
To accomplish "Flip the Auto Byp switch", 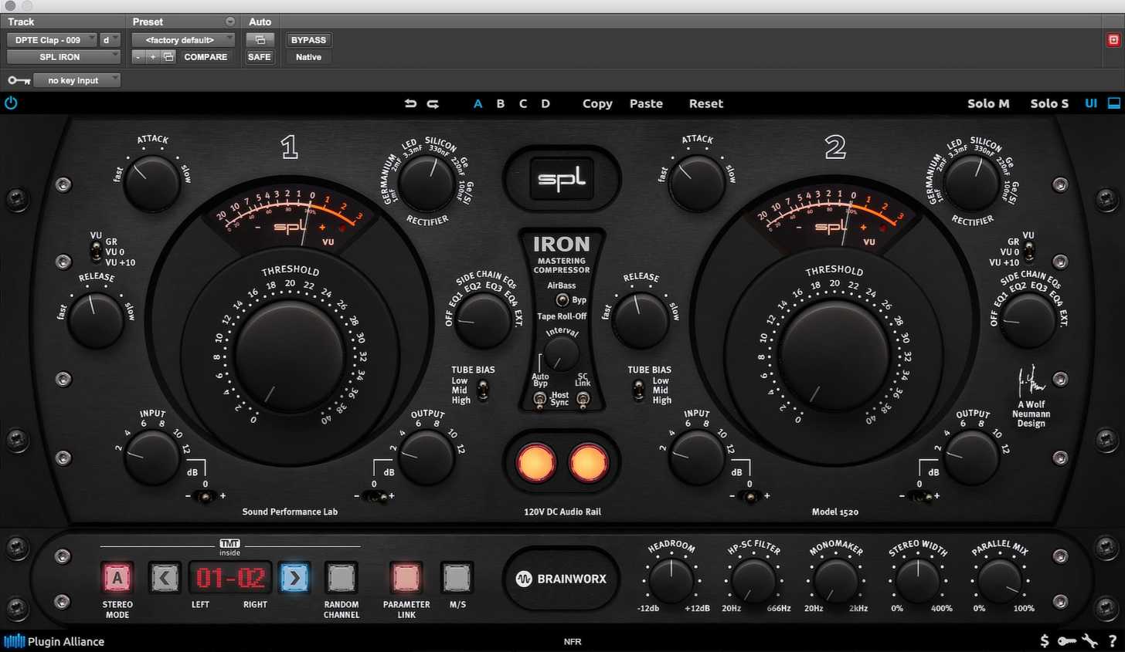I will pos(540,399).
